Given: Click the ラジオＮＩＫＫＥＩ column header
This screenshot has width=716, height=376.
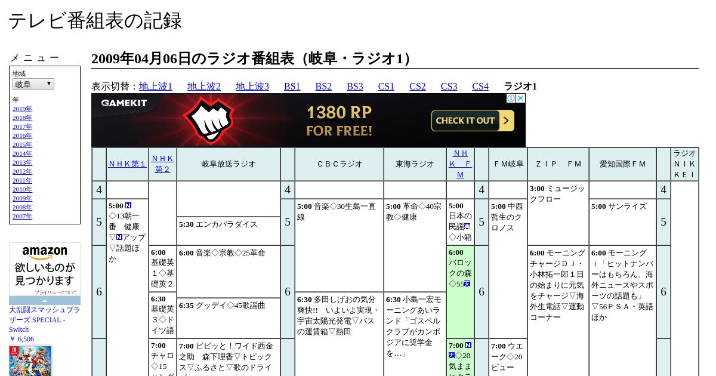Looking at the screenshot, I should coord(684,164).
